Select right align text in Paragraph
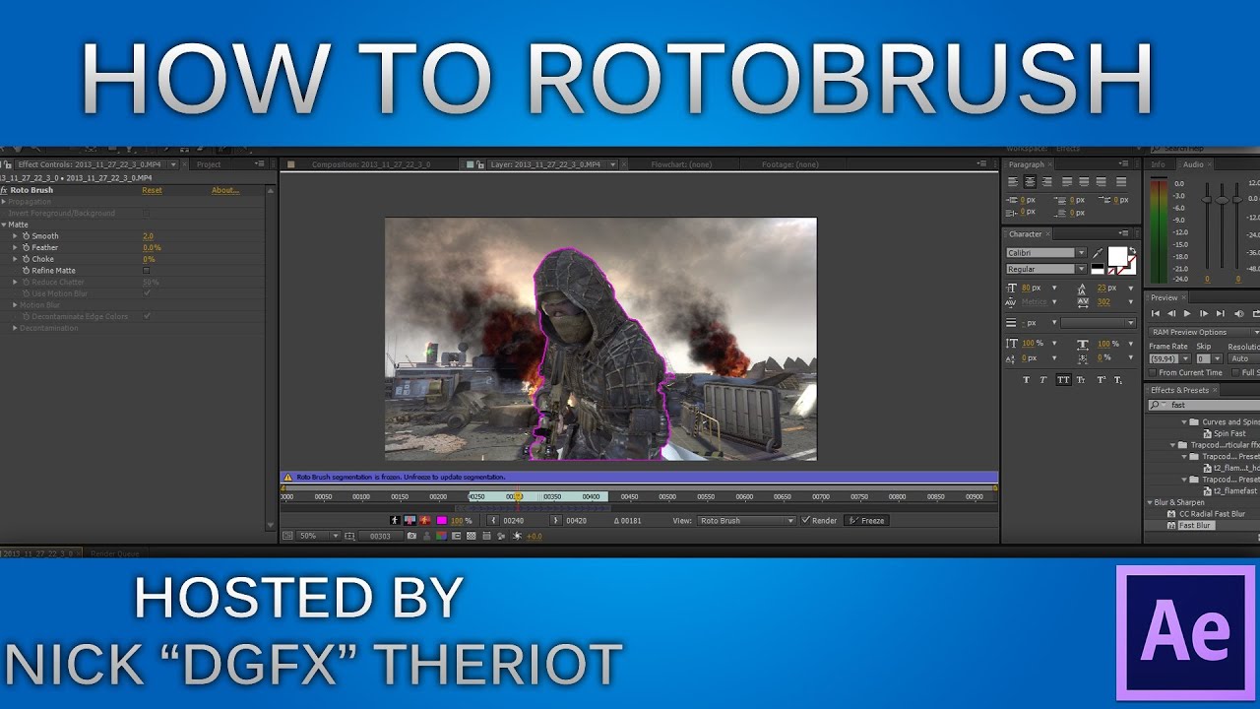The image size is (1260, 709). (x=1046, y=182)
